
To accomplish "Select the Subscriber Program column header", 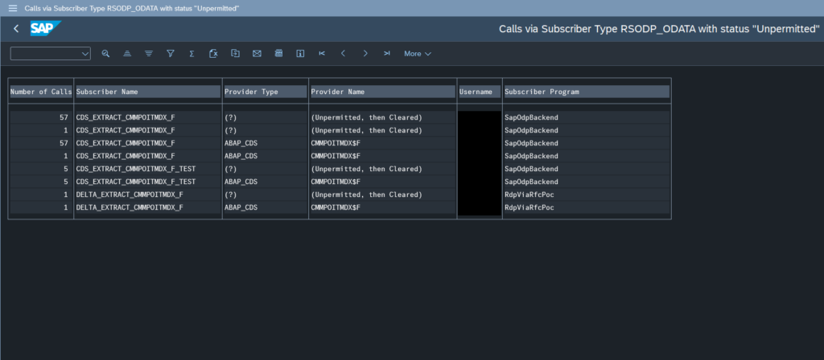I will pos(586,92).
